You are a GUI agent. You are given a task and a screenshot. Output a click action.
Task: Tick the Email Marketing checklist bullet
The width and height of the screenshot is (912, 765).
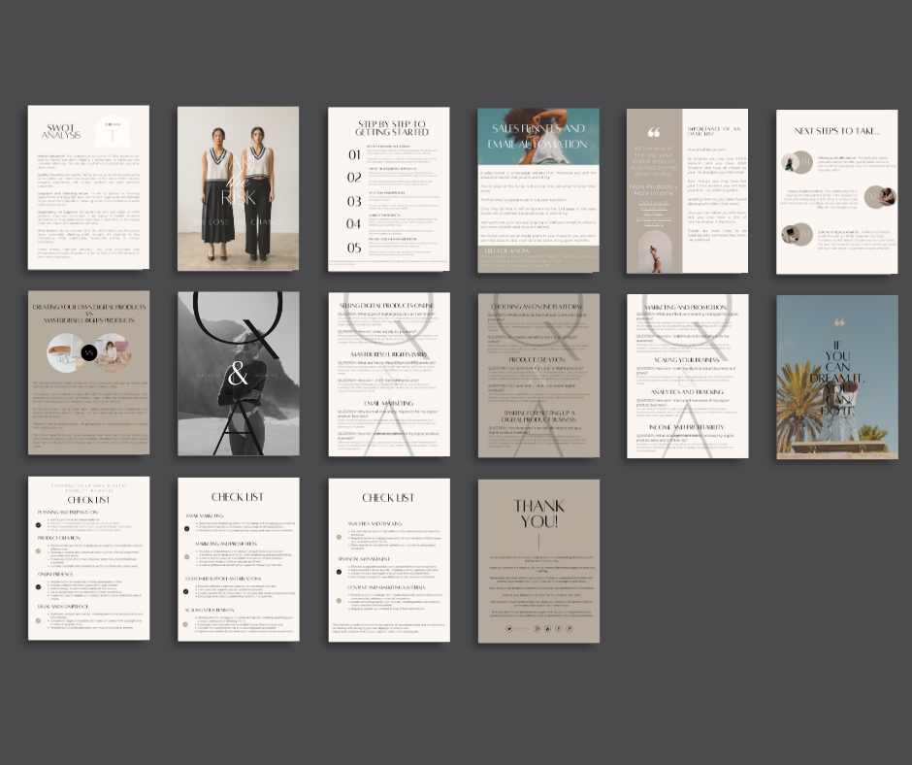[186, 529]
